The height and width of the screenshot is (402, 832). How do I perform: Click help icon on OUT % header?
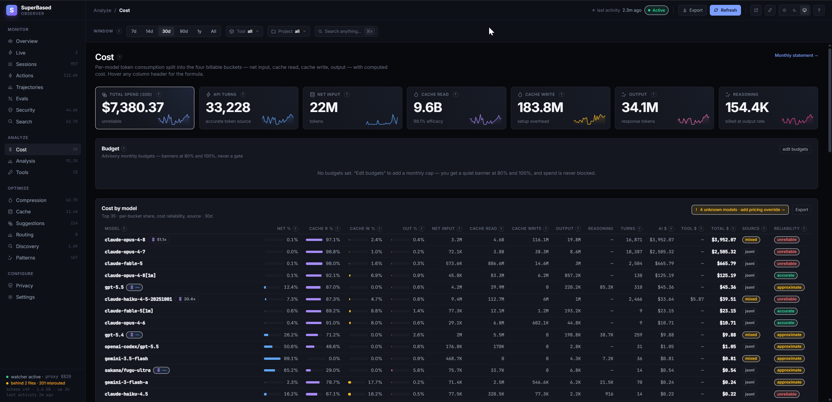[x=422, y=229]
